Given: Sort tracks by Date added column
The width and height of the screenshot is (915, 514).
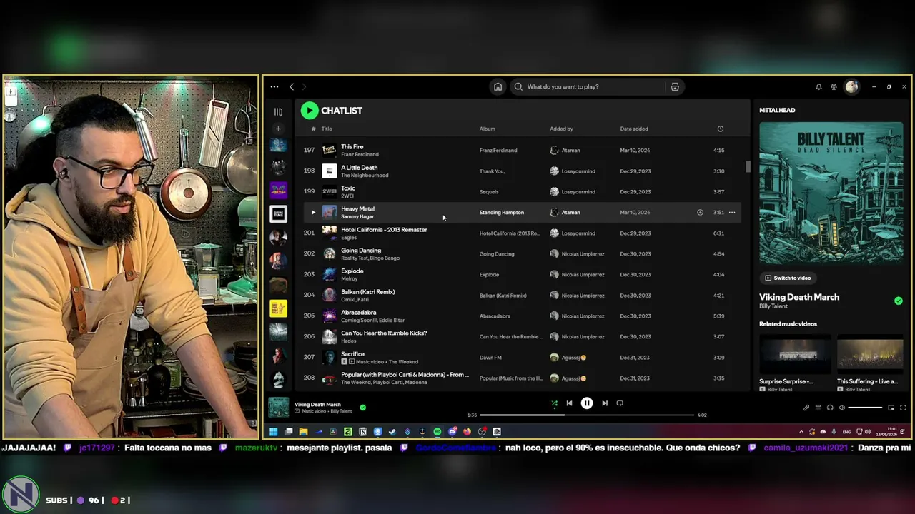Looking at the screenshot, I should point(634,128).
